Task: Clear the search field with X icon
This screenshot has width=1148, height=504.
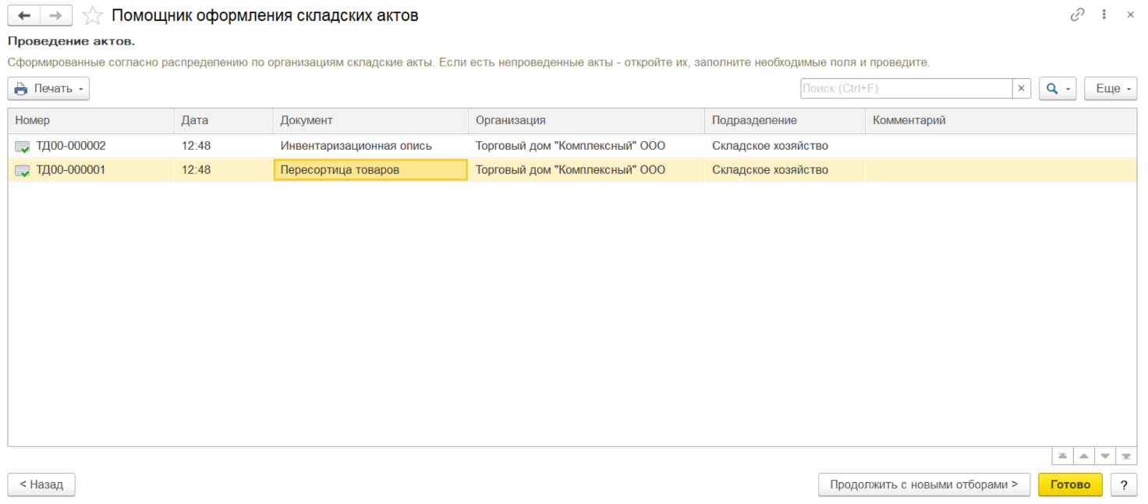Action: tap(1021, 89)
